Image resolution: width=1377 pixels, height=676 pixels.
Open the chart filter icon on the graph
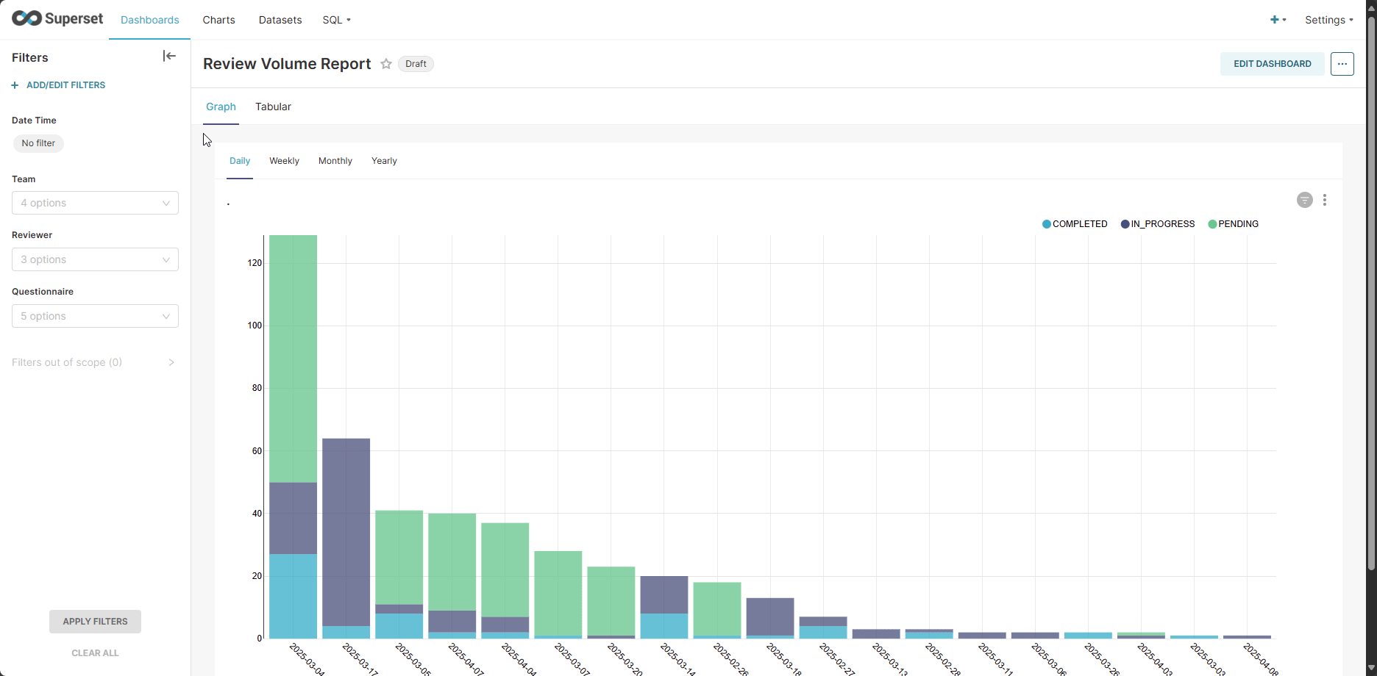tap(1304, 199)
